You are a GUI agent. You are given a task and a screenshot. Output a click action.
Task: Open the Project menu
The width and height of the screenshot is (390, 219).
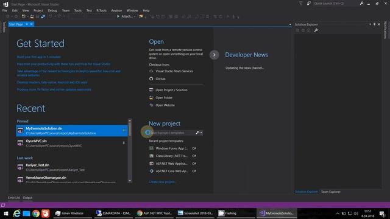tap(38, 10)
